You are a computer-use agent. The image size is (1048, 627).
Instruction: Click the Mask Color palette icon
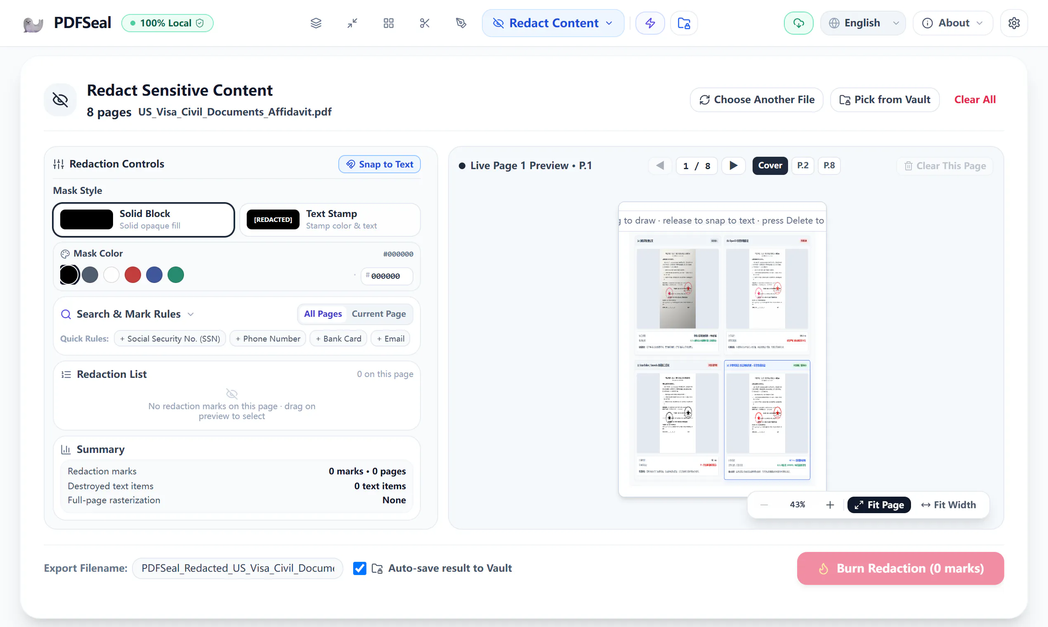click(x=65, y=254)
